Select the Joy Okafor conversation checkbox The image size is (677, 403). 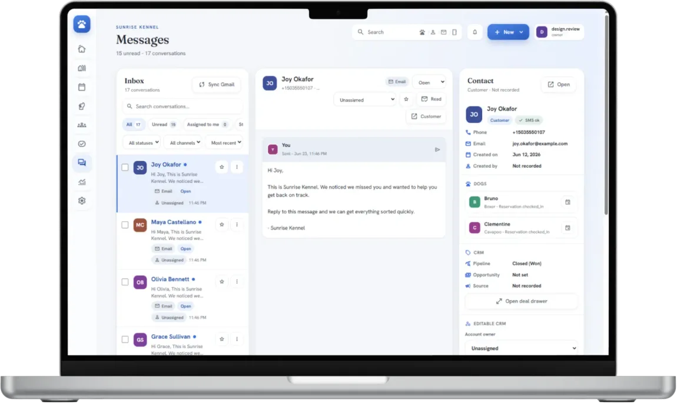coord(125,168)
